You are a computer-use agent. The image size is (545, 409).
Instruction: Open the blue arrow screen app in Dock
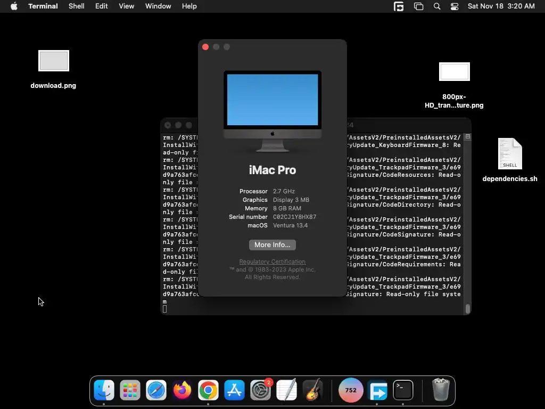click(x=377, y=391)
